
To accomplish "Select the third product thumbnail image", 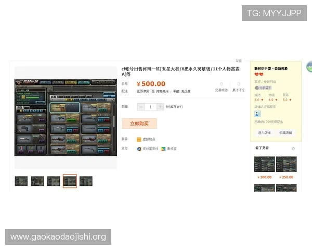I will click(54, 181).
